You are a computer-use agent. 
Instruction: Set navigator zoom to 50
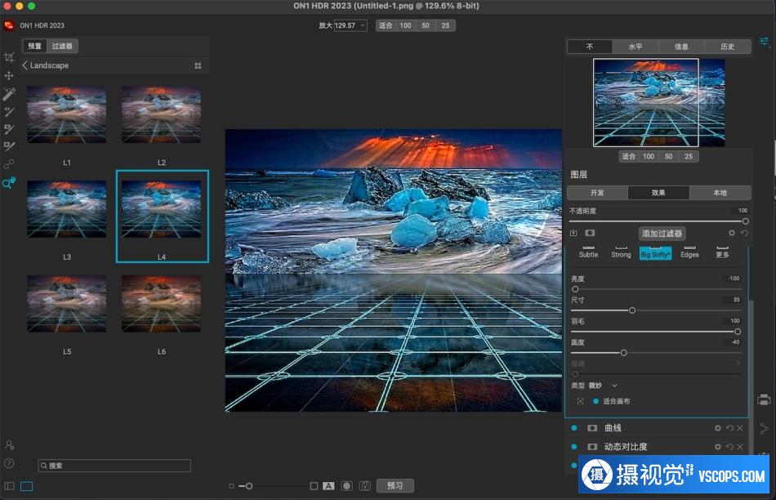pos(669,156)
